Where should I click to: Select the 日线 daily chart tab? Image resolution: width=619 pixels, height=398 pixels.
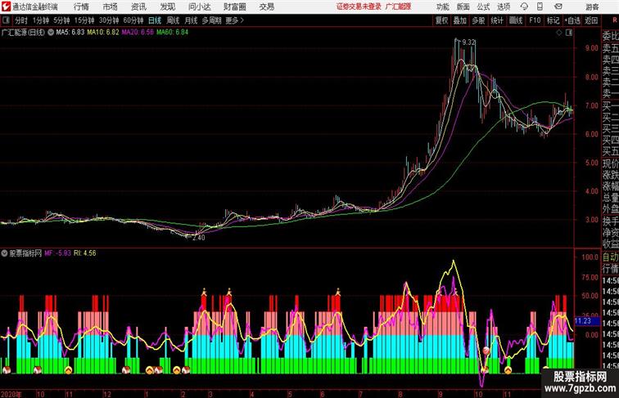[x=155, y=20]
